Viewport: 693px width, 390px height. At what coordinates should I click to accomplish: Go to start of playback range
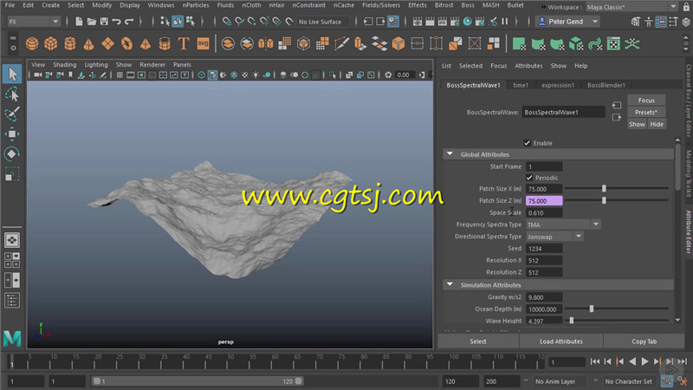pos(595,361)
